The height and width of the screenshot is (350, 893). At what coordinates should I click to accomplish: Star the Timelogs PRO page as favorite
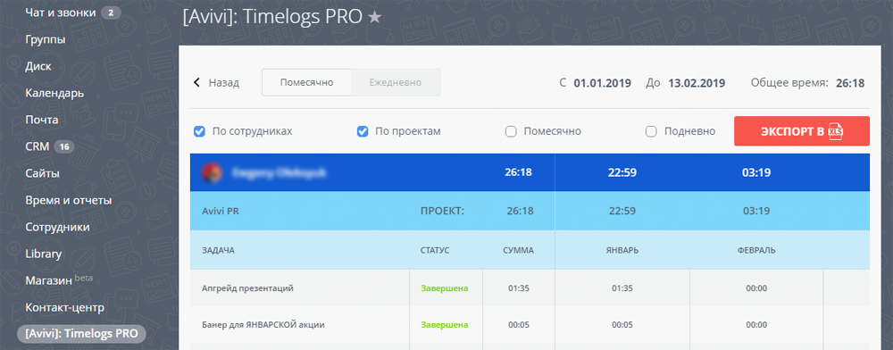point(374,17)
